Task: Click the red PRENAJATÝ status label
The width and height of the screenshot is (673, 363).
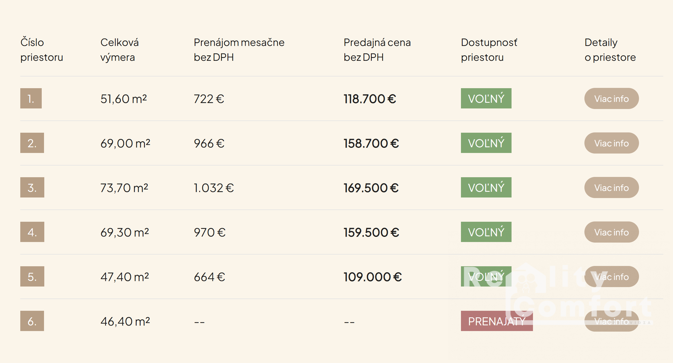Action: point(497,321)
